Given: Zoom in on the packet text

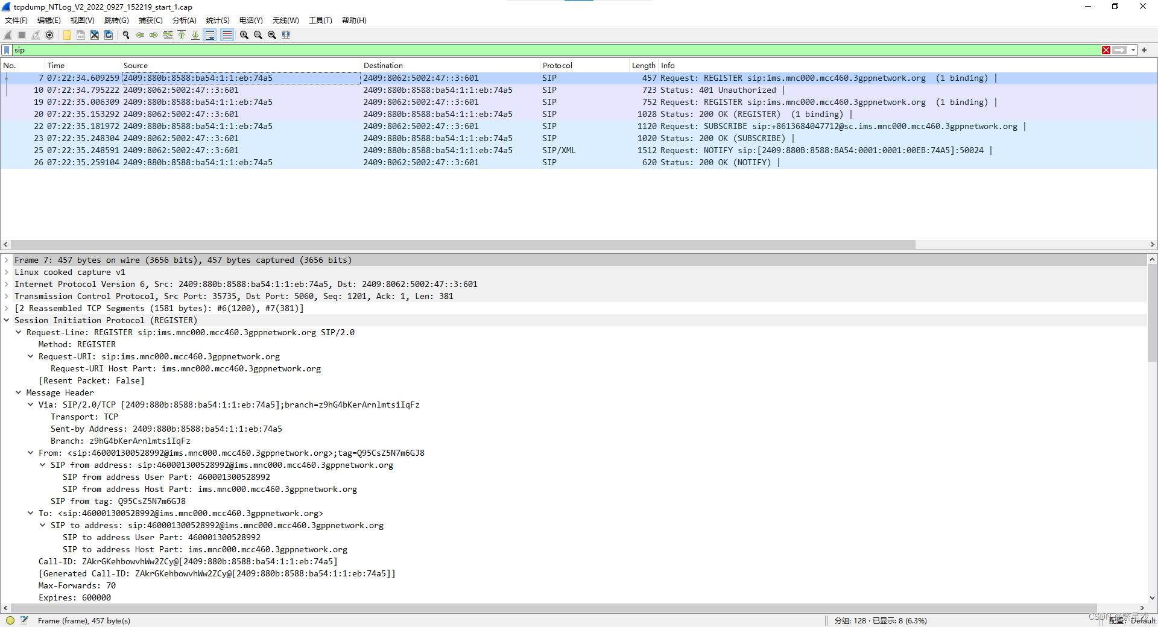Looking at the screenshot, I should pyautogui.click(x=244, y=35).
